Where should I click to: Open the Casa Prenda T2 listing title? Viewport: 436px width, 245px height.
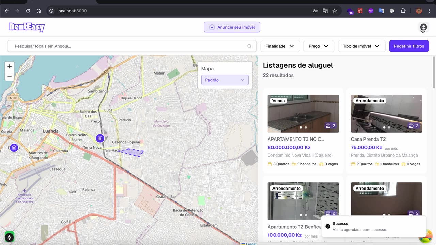(x=368, y=139)
